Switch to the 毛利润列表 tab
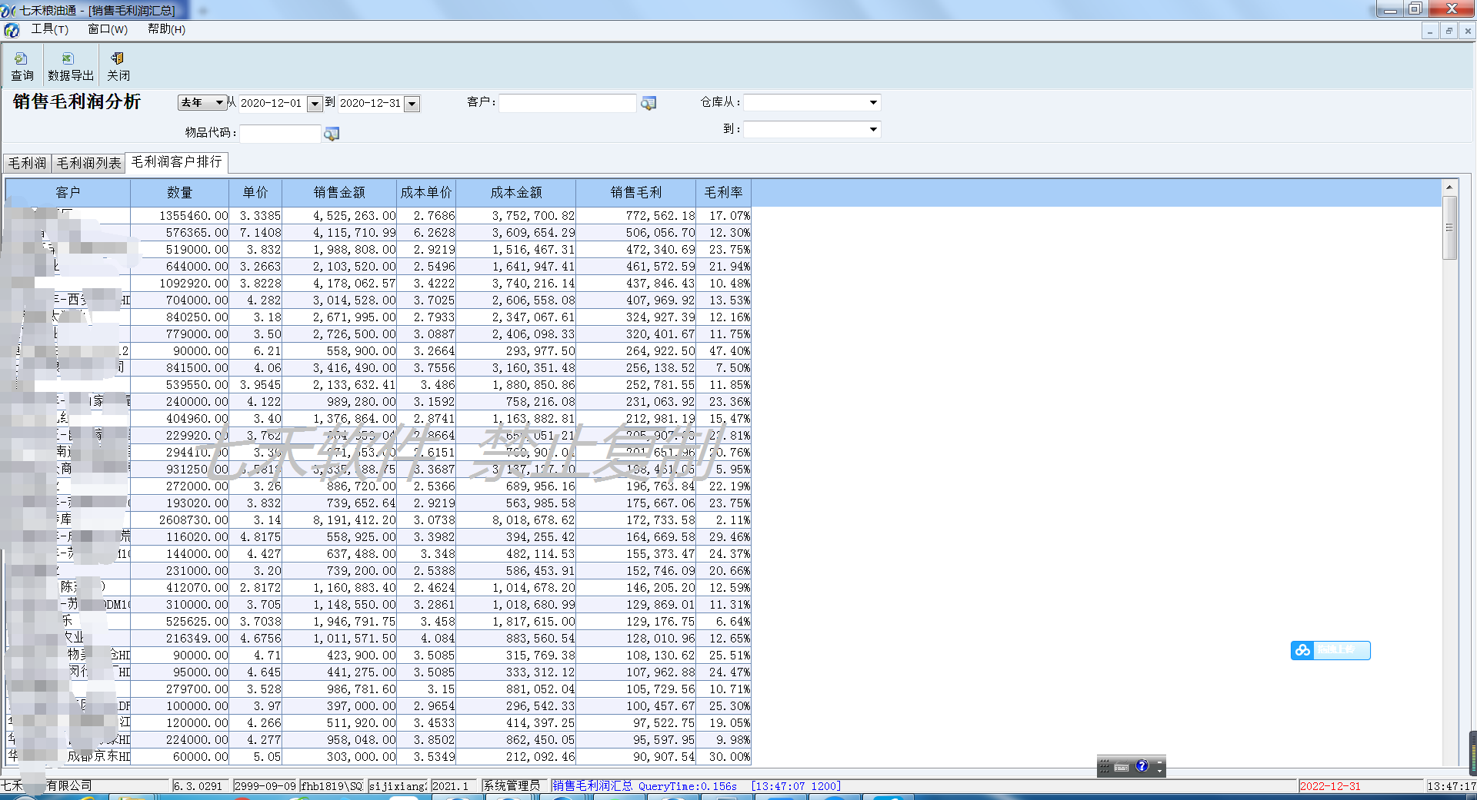Viewport: 1477px width, 800px height. 88,163
